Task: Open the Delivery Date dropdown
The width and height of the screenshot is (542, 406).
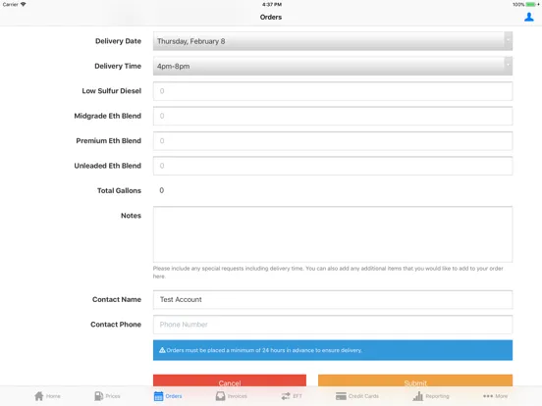Action: coord(333,41)
